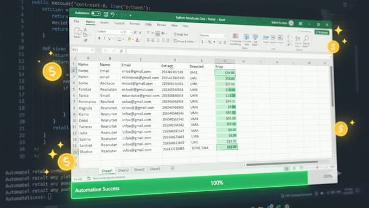Open Customize Quick Access Toolbar arrow
369x208 pixels.
tap(130, 16)
